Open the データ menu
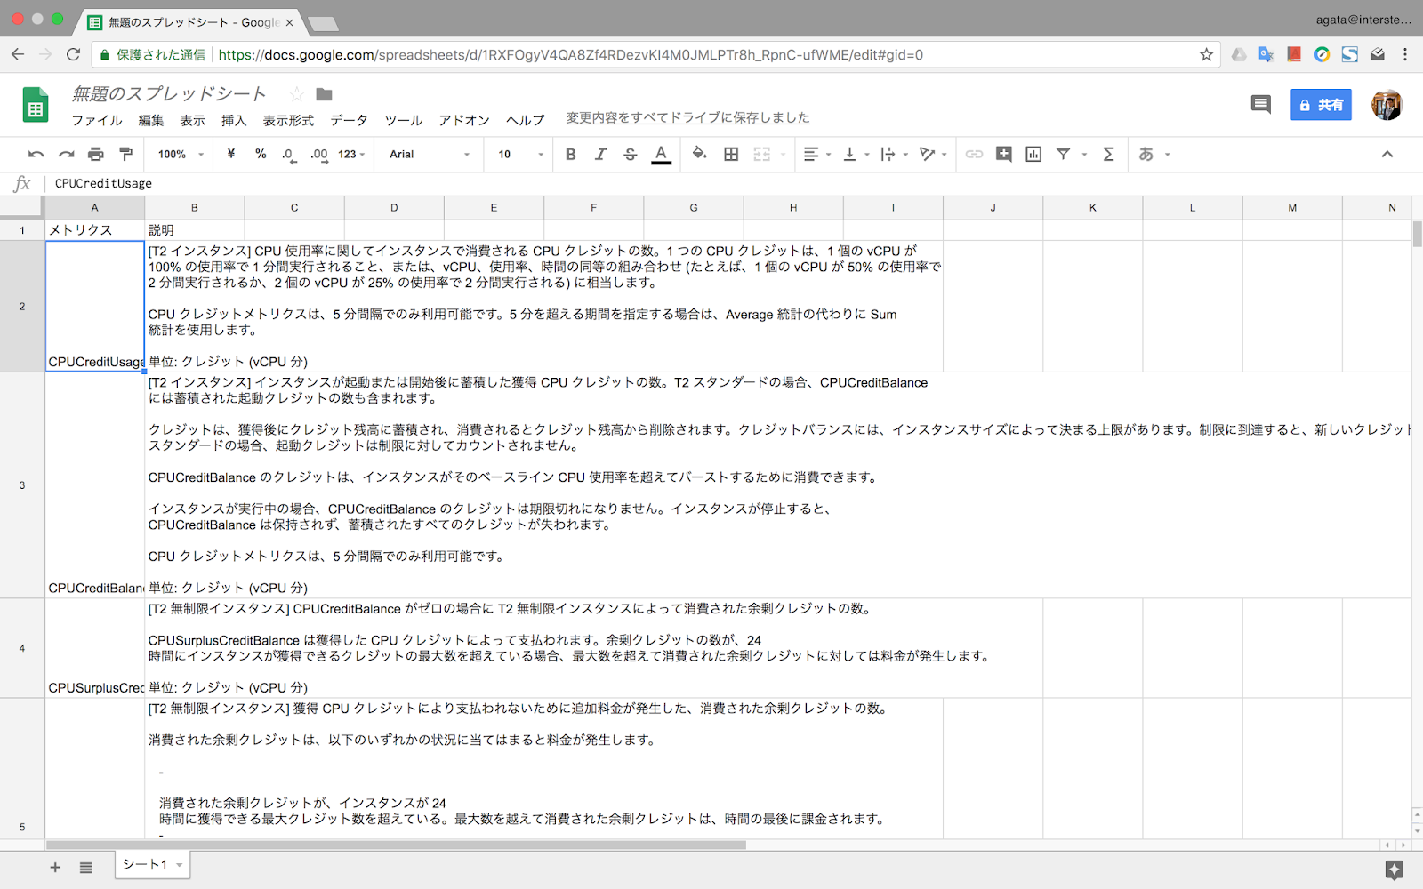 [x=349, y=120]
